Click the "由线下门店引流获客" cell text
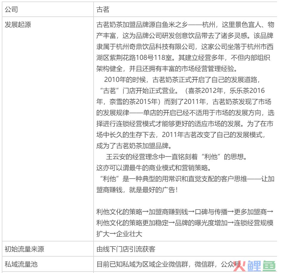 click(126, 249)
